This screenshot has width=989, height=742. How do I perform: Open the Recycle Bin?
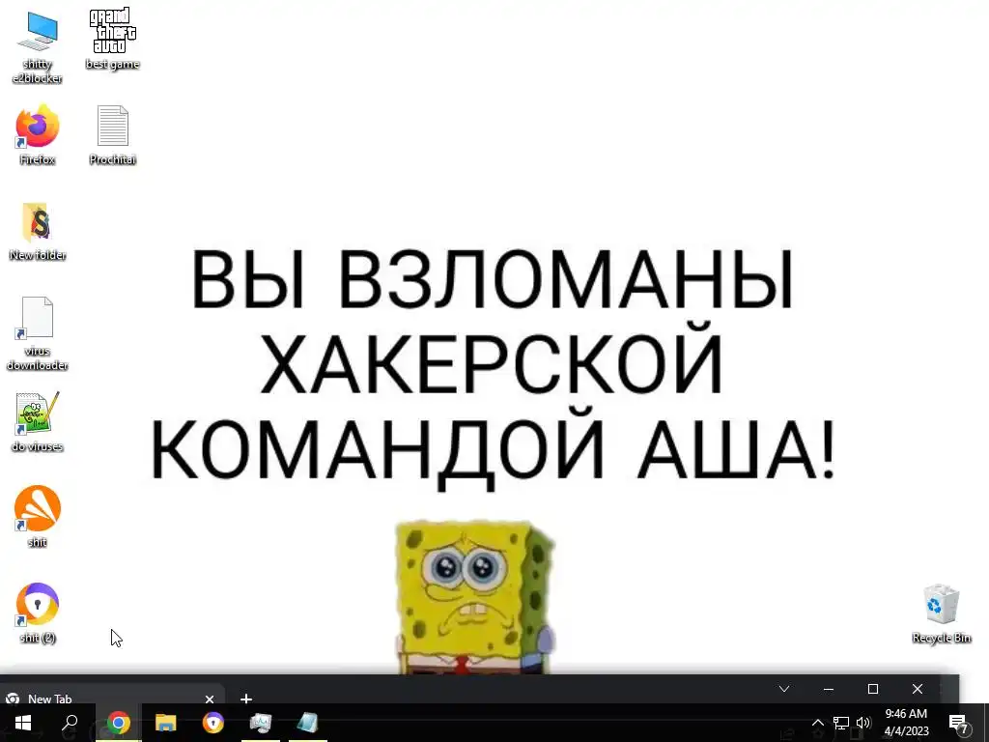[941, 614]
